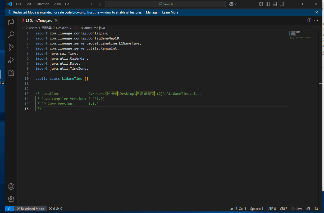Click the Restricted Mode status bar button
The height and width of the screenshot is (213, 324).
(x=30, y=208)
